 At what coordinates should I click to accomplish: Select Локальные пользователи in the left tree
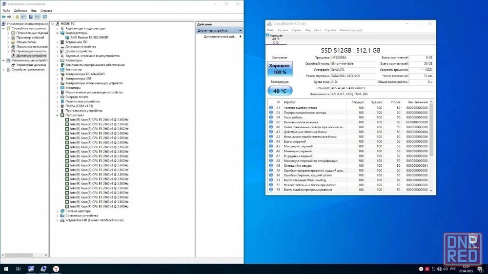(x=32, y=47)
